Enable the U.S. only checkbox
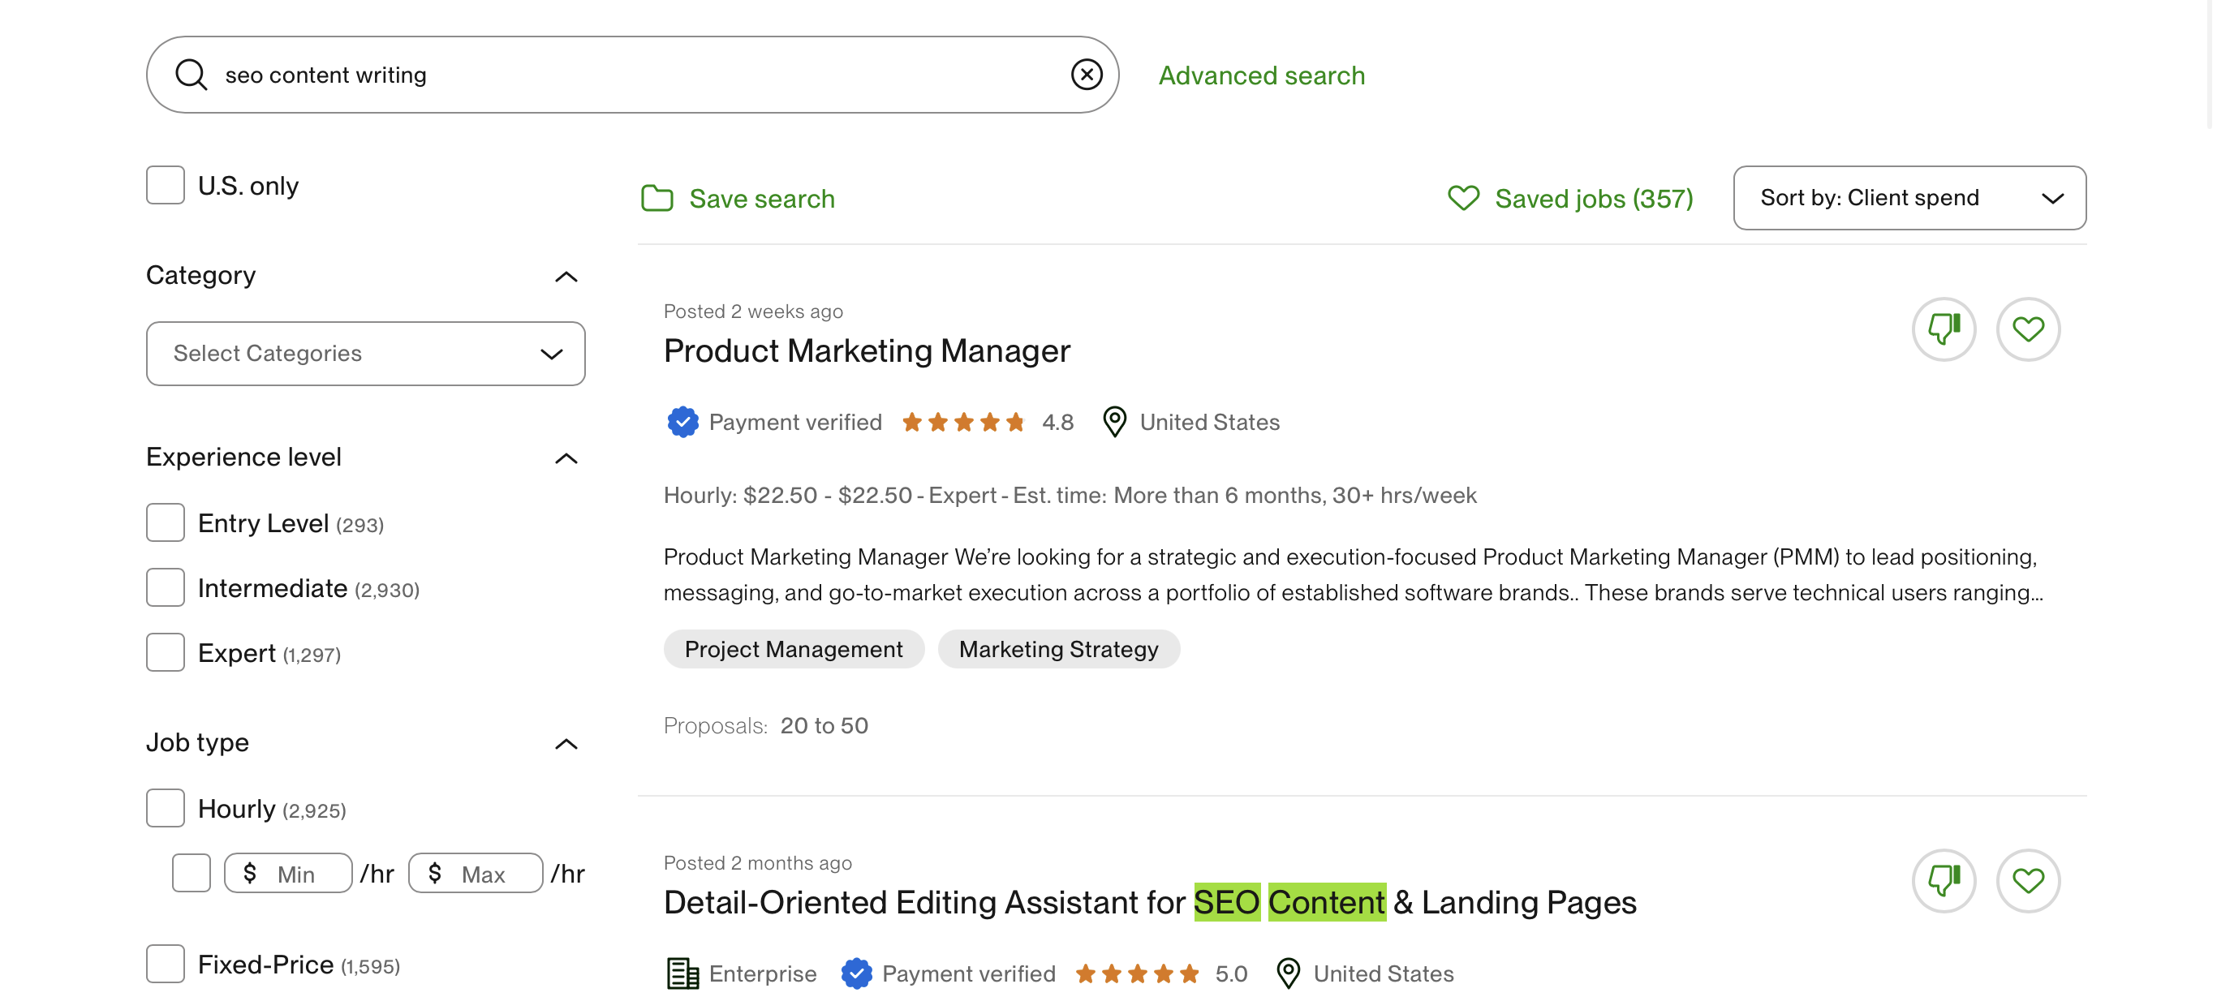The image size is (2217, 997). (x=166, y=185)
